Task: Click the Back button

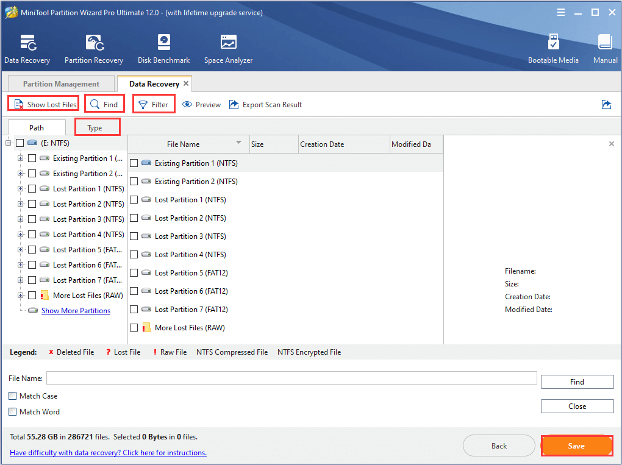Action: pos(499,446)
